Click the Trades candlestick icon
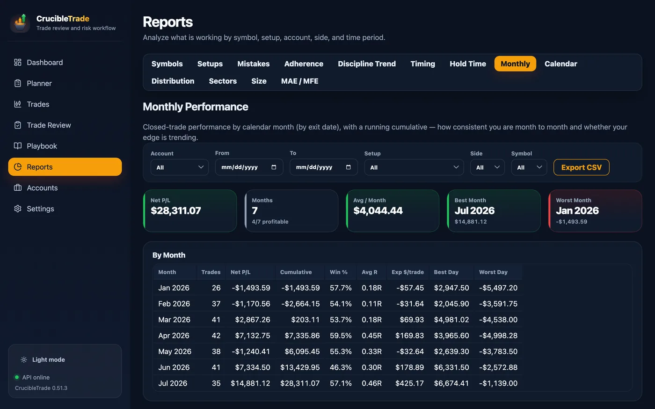The image size is (655, 409). point(18,104)
